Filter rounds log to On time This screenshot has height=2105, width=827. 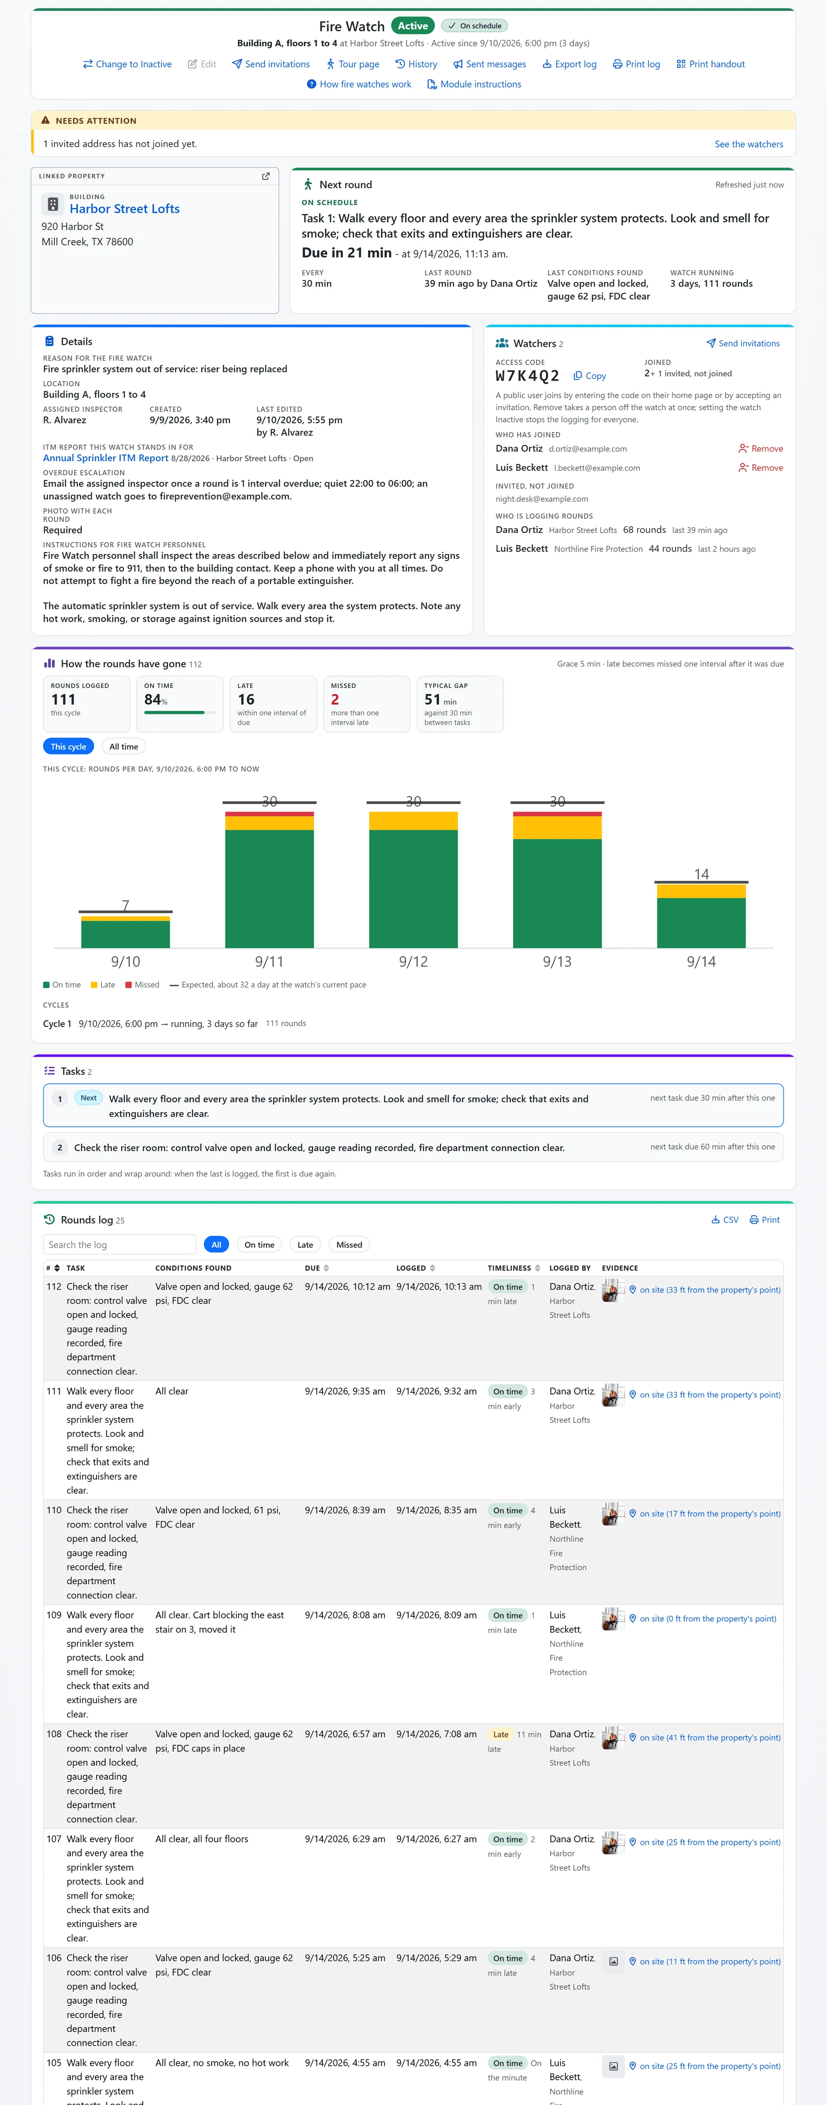click(x=259, y=1244)
